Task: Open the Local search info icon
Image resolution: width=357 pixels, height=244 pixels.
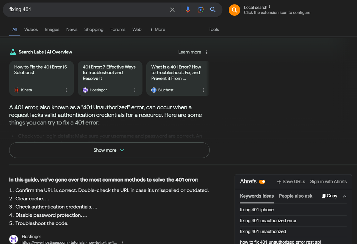Action: pyautogui.click(x=270, y=7)
